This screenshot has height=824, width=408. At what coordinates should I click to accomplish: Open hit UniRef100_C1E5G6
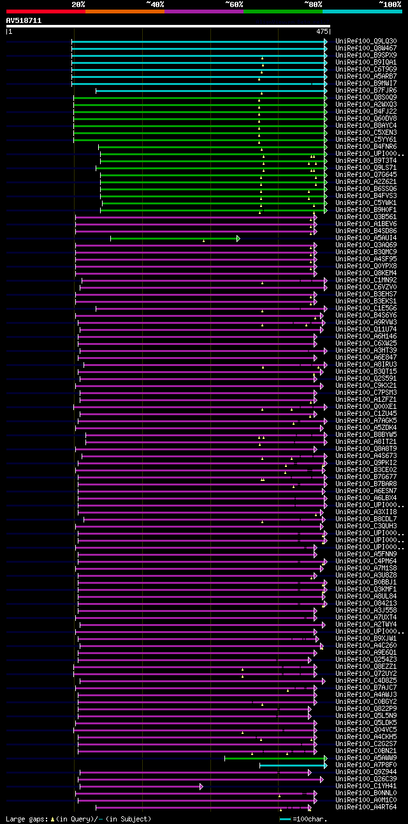pos(366,309)
